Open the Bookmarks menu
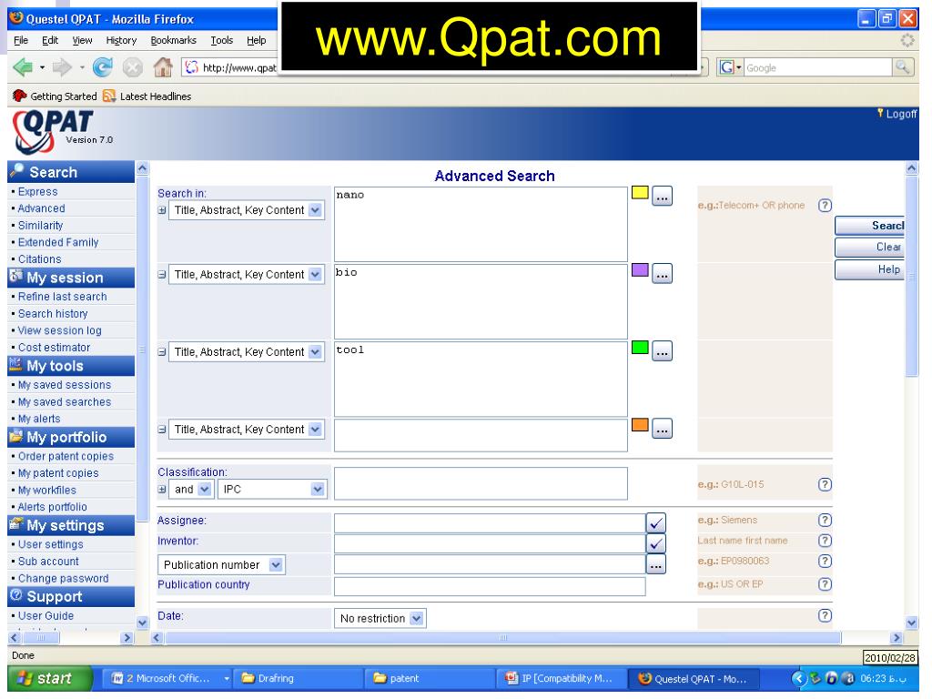The width and height of the screenshot is (932, 699). click(173, 40)
